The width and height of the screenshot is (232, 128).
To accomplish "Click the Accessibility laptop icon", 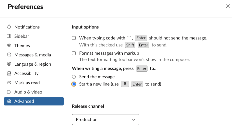I will click(9, 73).
